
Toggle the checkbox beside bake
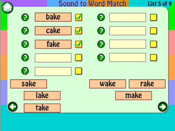(x=79, y=17)
